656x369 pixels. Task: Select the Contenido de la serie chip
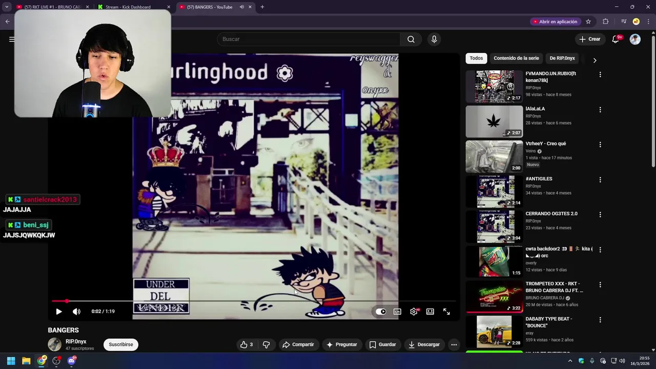[x=516, y=58]
